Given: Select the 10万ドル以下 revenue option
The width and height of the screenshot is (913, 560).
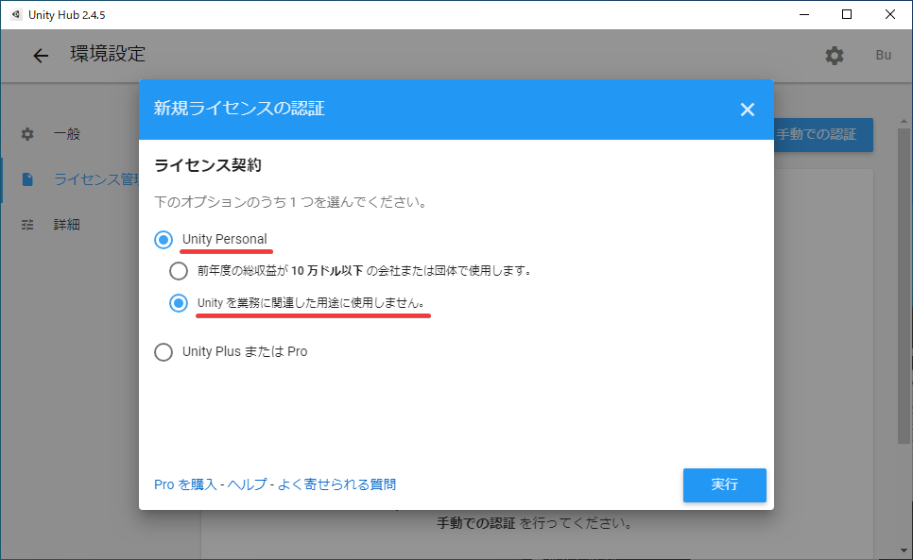Looking at the screenshot, I should (x=179, y=270).
